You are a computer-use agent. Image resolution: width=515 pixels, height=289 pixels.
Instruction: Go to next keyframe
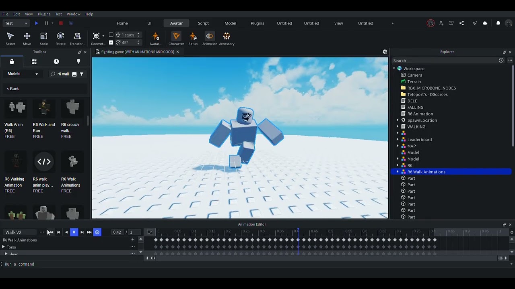point(82,232)
